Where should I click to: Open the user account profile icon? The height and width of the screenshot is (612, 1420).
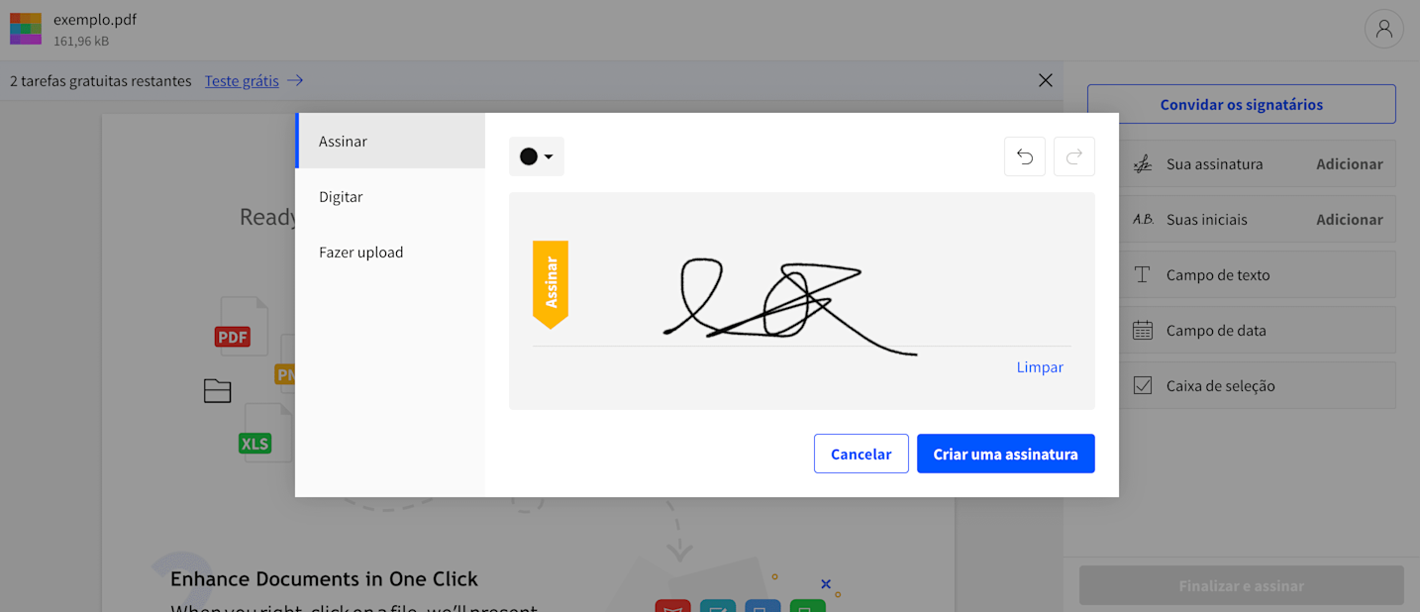[x=1384, y=29]
